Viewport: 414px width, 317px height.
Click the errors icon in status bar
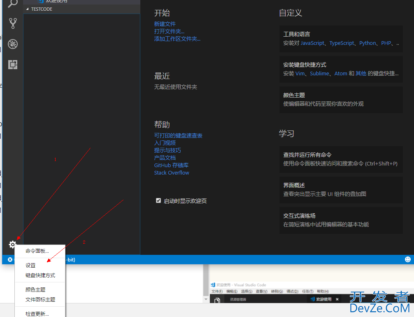[x=10, y=260]
